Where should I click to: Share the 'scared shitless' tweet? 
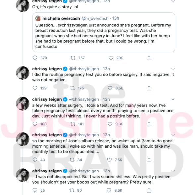(x=149, y=190)
